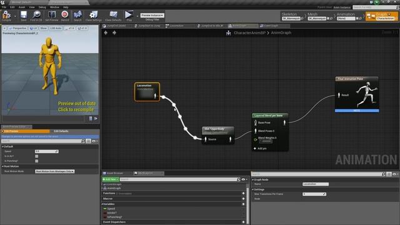Click Add pin on Layered blend node

point(260,149)
